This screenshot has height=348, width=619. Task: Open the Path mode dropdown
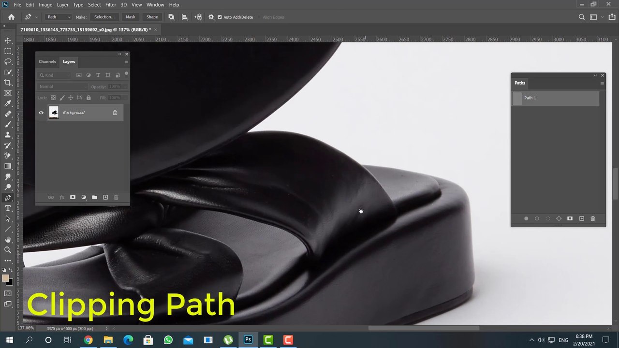[59, 17]
